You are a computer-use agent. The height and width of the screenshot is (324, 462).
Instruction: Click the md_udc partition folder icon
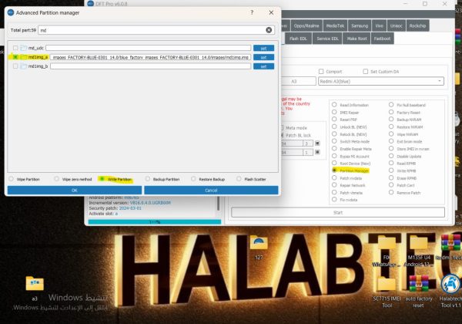coord(24,48)
